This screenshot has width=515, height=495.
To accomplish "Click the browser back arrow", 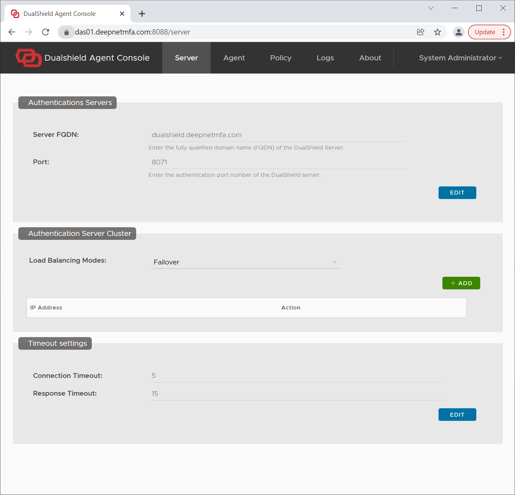I will tap(12, 32).
